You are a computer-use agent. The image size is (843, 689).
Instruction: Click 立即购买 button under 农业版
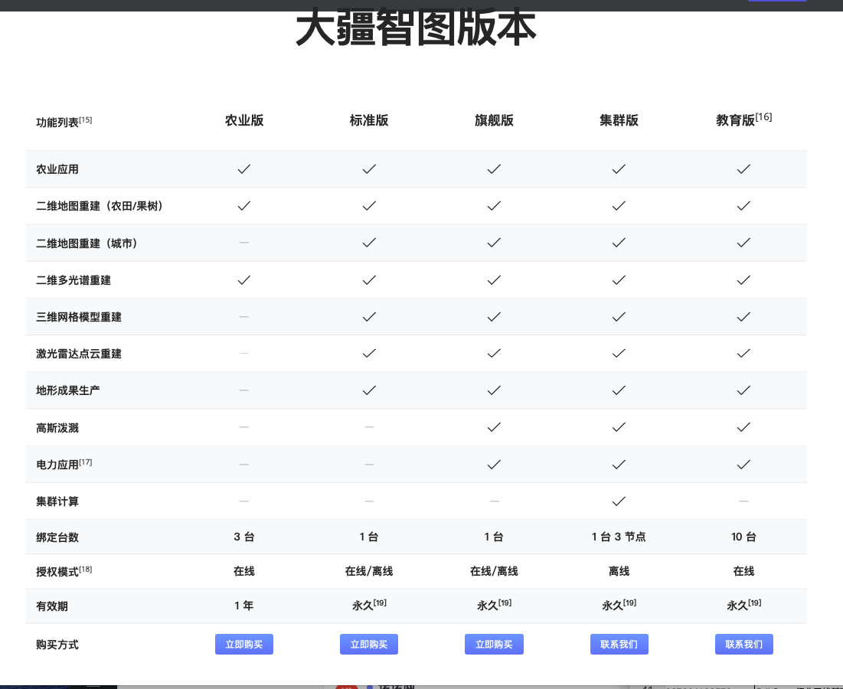tap(243, 645)
